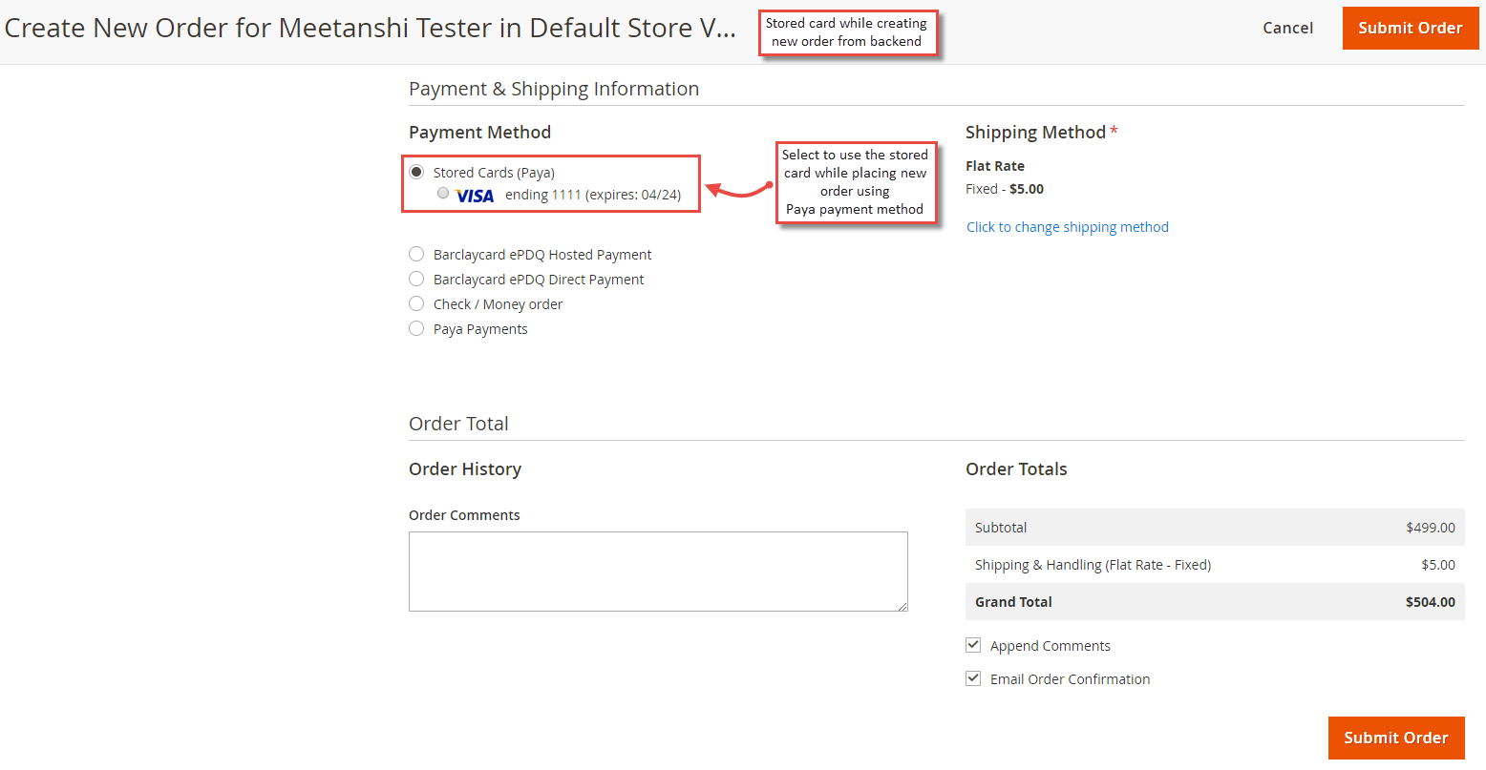The width and height of the screenshot is (1486, 770).
Task: Click the Shipping & Handling amount $5.00
Action: (1437, 565)
